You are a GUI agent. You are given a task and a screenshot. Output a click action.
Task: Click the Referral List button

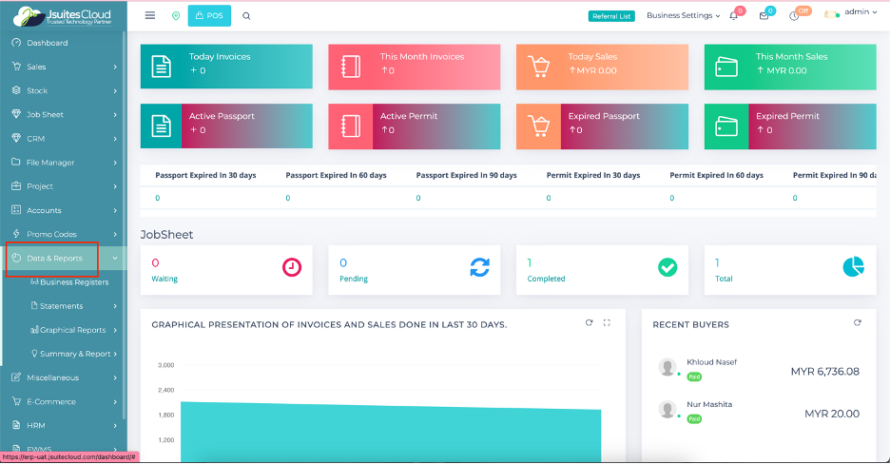pos(610,16)
